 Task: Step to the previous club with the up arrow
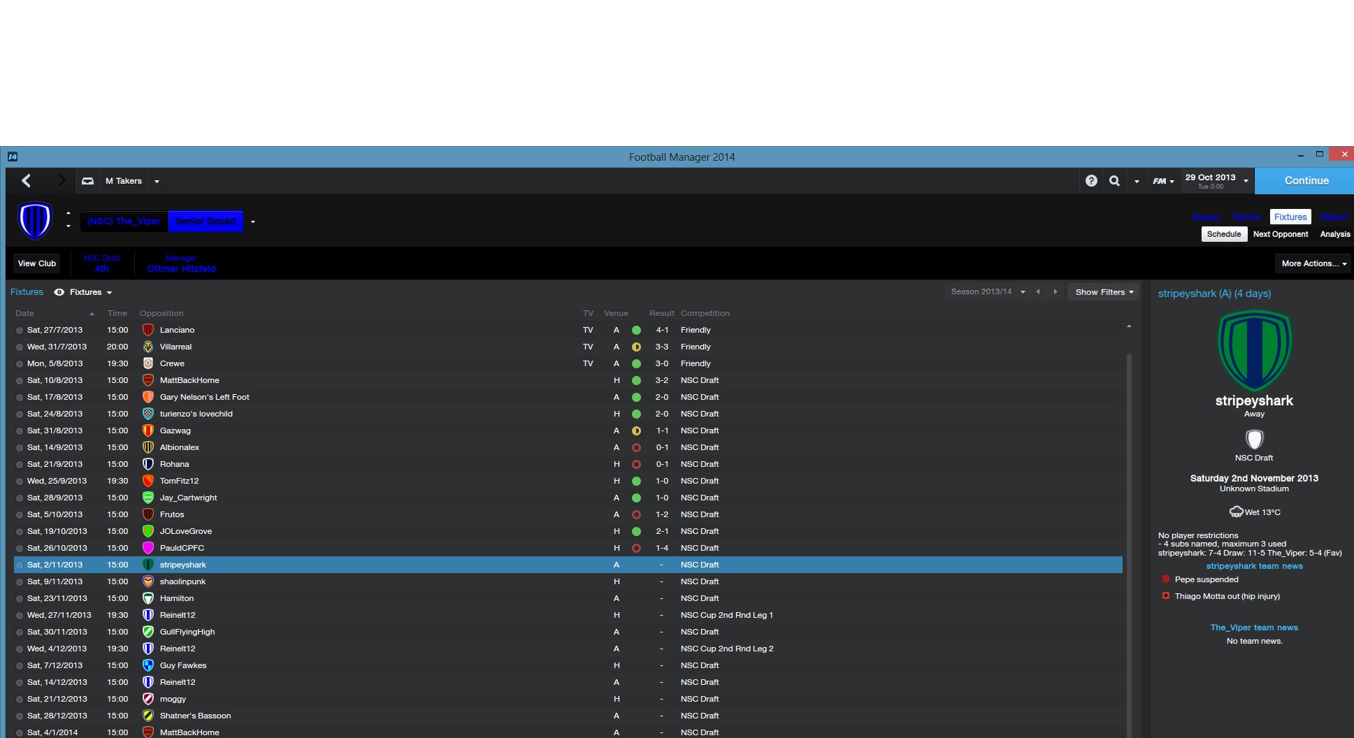68,212
